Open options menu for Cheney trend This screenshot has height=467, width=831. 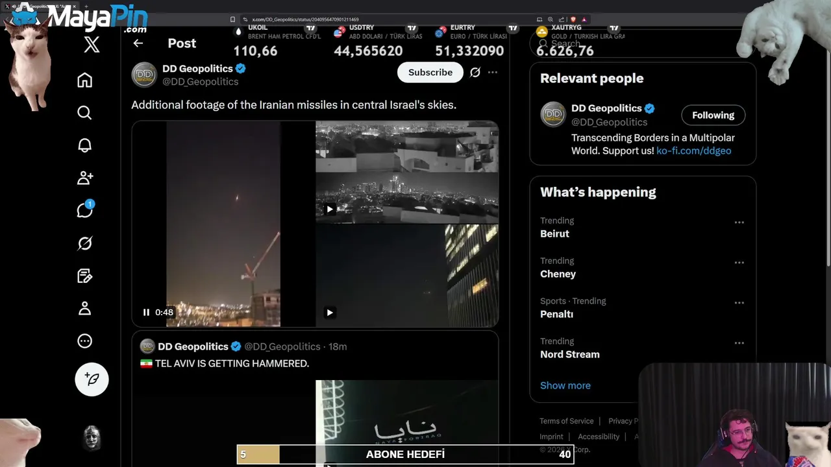pos(739,263)
